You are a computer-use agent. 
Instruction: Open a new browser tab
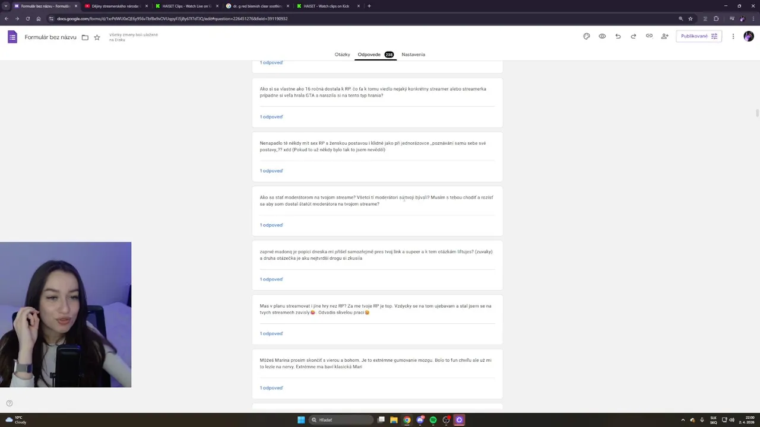(369, 6)
